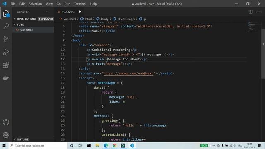Image resolution: width=265 pixels, height=149 pixels.
Task: Open Cortana circle in taskbar
Action: coord(72,145)
